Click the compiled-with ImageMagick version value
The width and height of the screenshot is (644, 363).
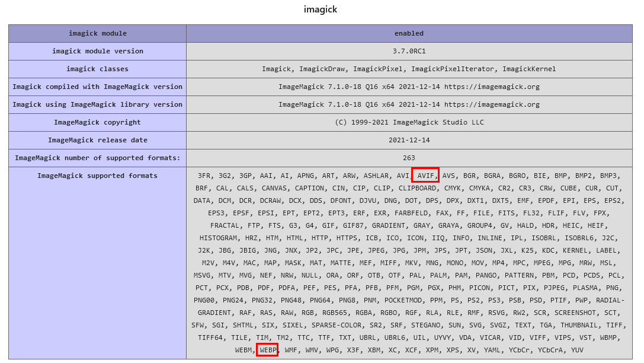[409, 87]
